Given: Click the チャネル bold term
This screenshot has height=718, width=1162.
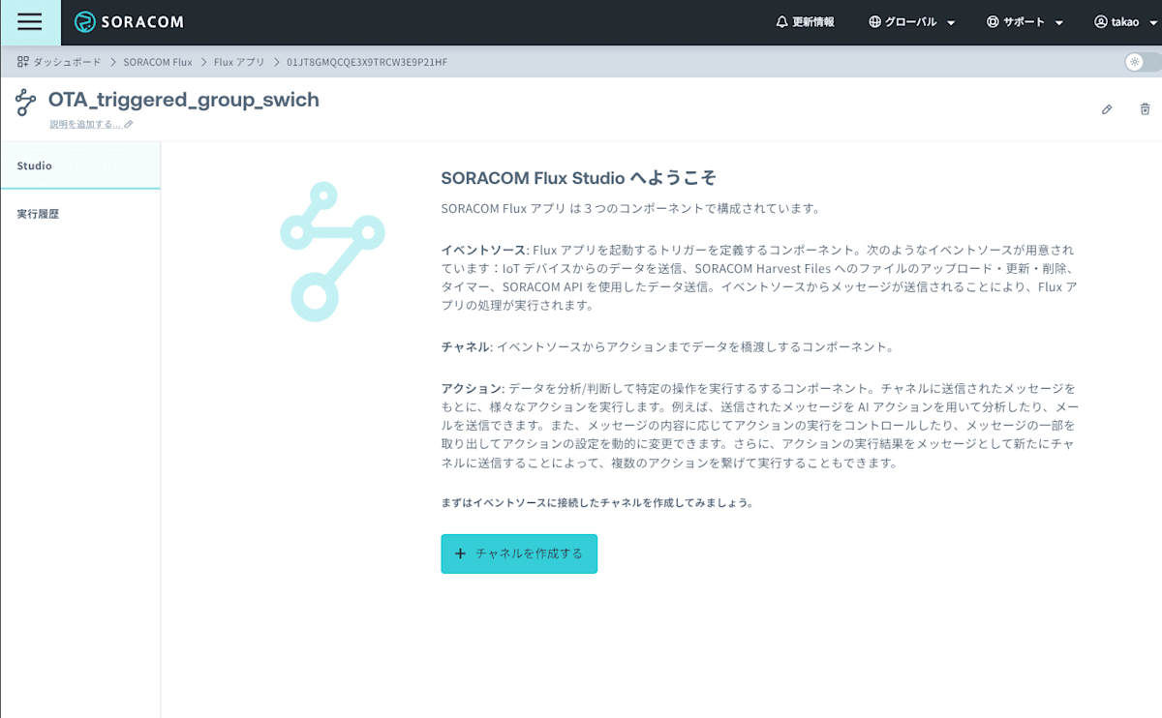Looking at the screenshot, I should click(465, 346).
